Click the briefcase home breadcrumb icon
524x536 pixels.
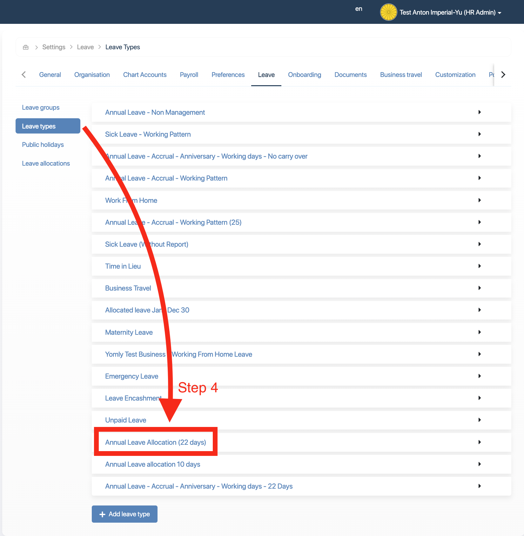(26, 47)
